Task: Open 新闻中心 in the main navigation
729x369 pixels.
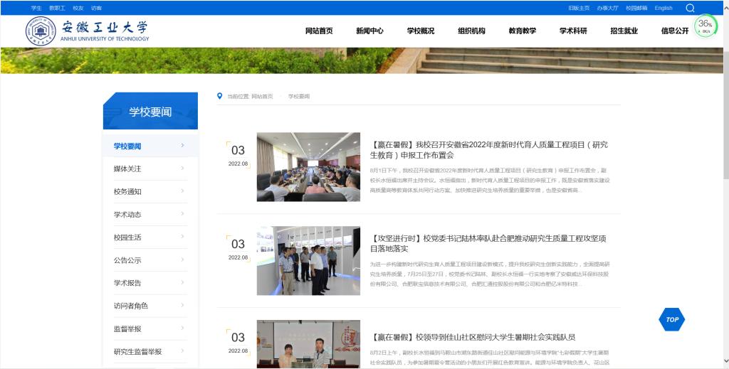Action: click(x=369, y=31)
